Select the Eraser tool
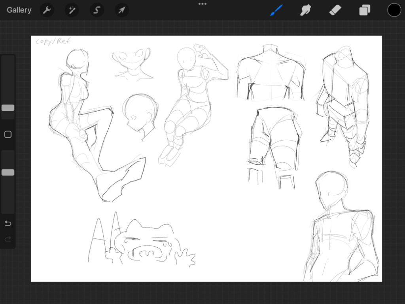The width and height of the screenshot is (405, 304). pos(335,10)
